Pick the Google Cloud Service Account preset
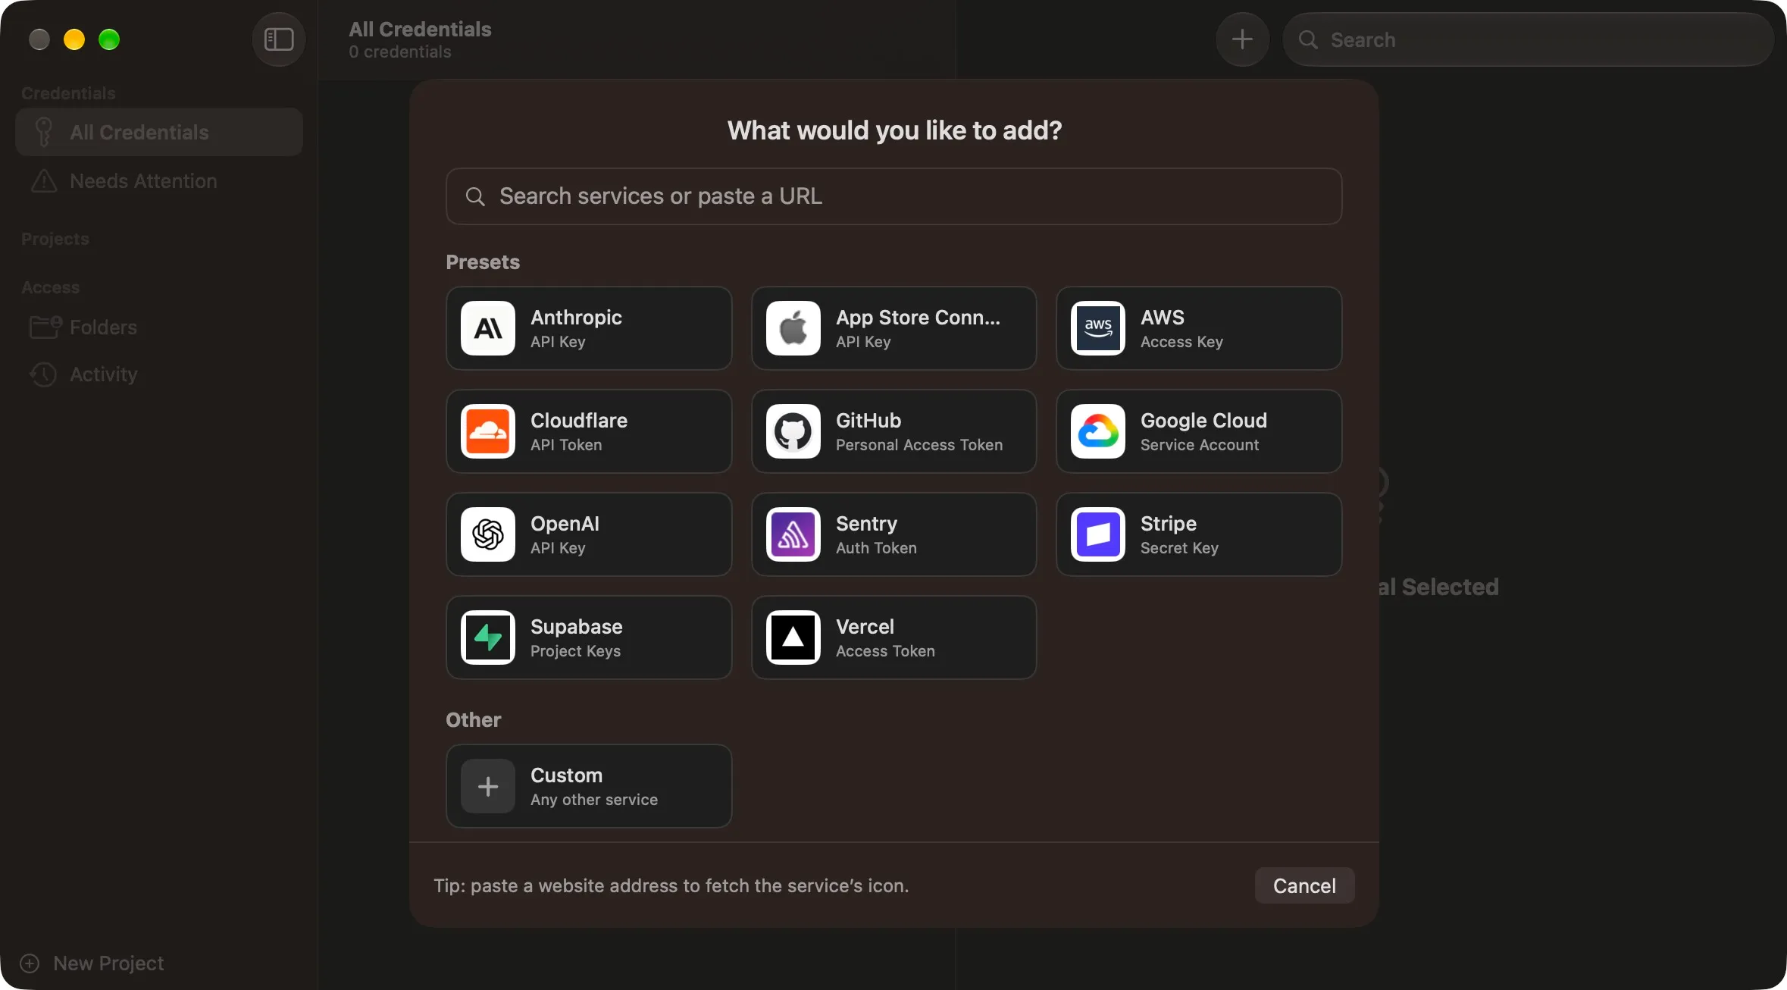Viewport: 1787px width, 990px height. coord(1199,431)
